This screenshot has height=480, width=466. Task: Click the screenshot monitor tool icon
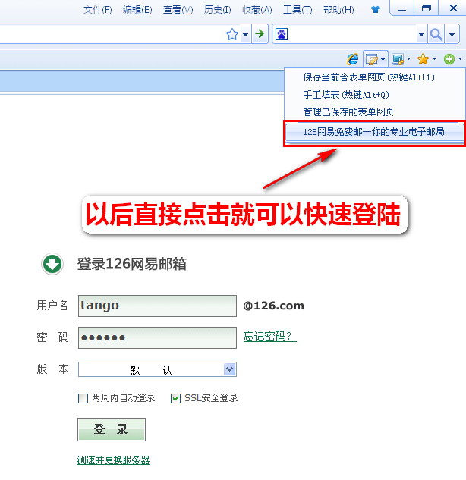pyautogui.click(x=398, y=59)
